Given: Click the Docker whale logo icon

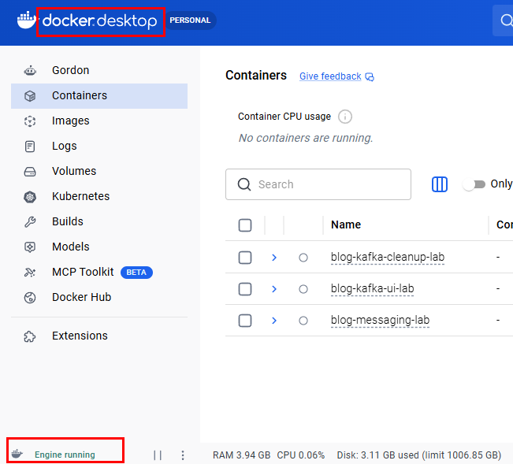Looking at the screenshot, I should (x=26, y=20).
